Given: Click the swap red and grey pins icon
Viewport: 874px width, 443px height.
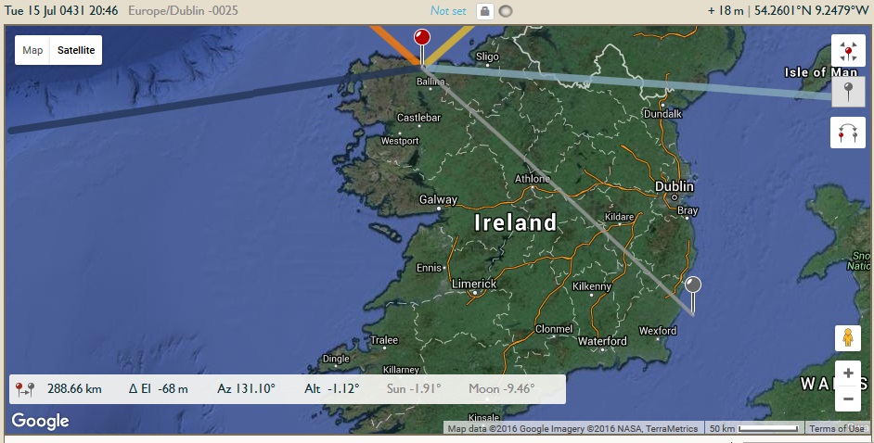Looking at the screenshot, I should [x=847, y=133].
